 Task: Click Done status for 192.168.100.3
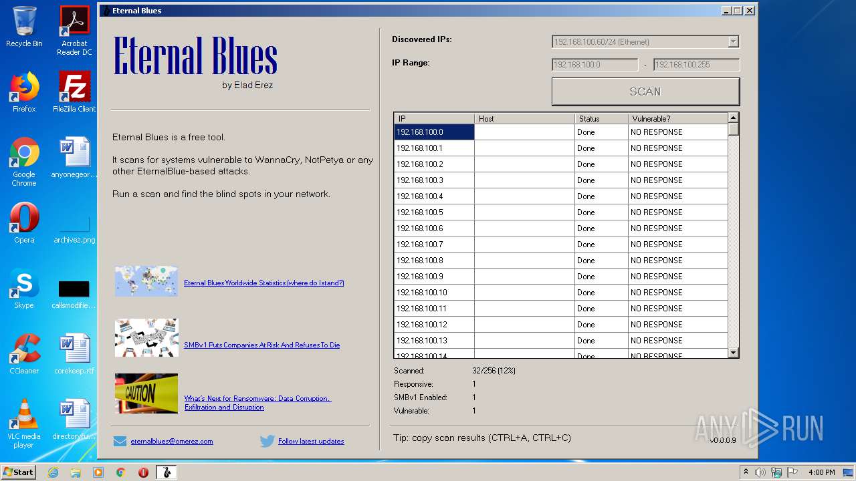click(x=601, y=180)
